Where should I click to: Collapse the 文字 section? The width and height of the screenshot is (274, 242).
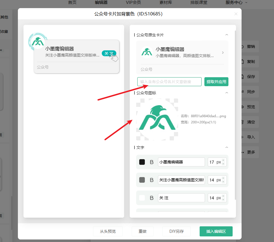[x=227, y=147]
